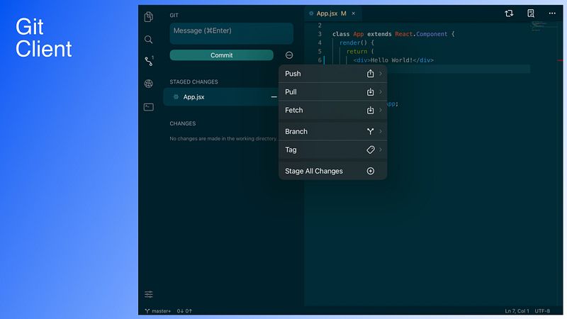Click the Tag label icon

click(370, 150)
